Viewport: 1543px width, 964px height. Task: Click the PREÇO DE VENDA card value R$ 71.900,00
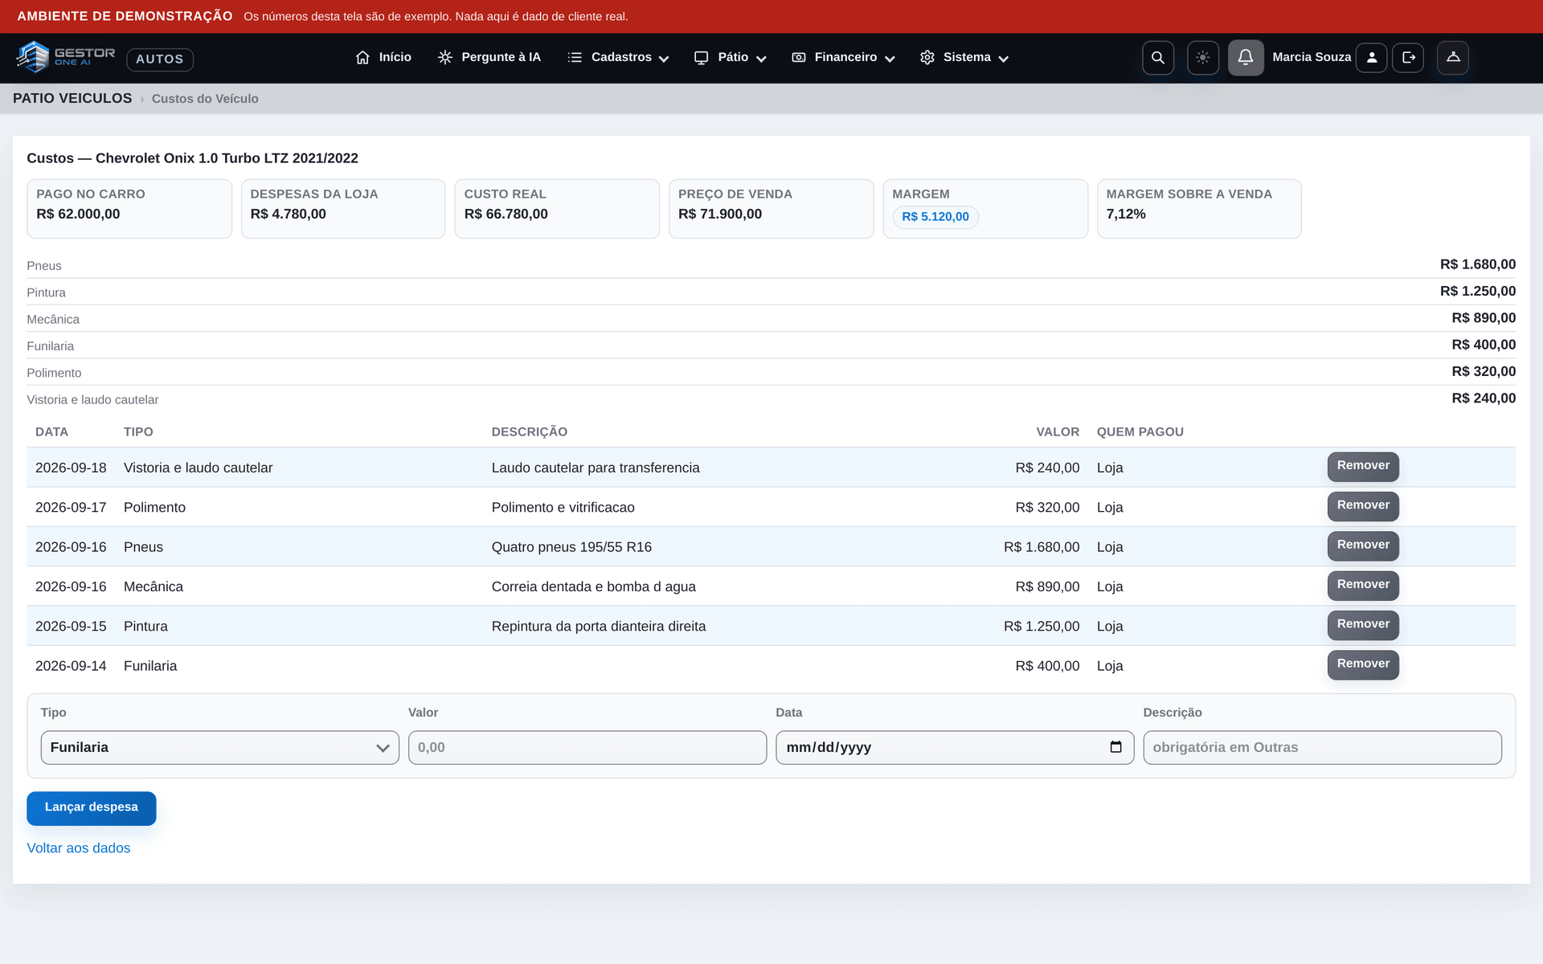720,214
